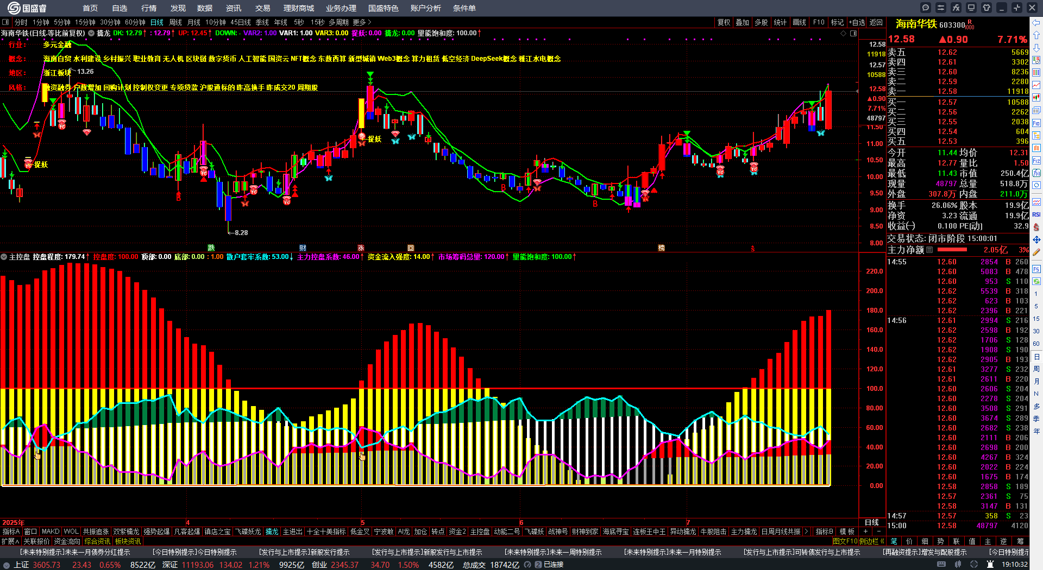The height and width of the screenshot is (570, 1043).
Task: Click the blue four-way move arrows icon
Action: (x=1036, y=239)
